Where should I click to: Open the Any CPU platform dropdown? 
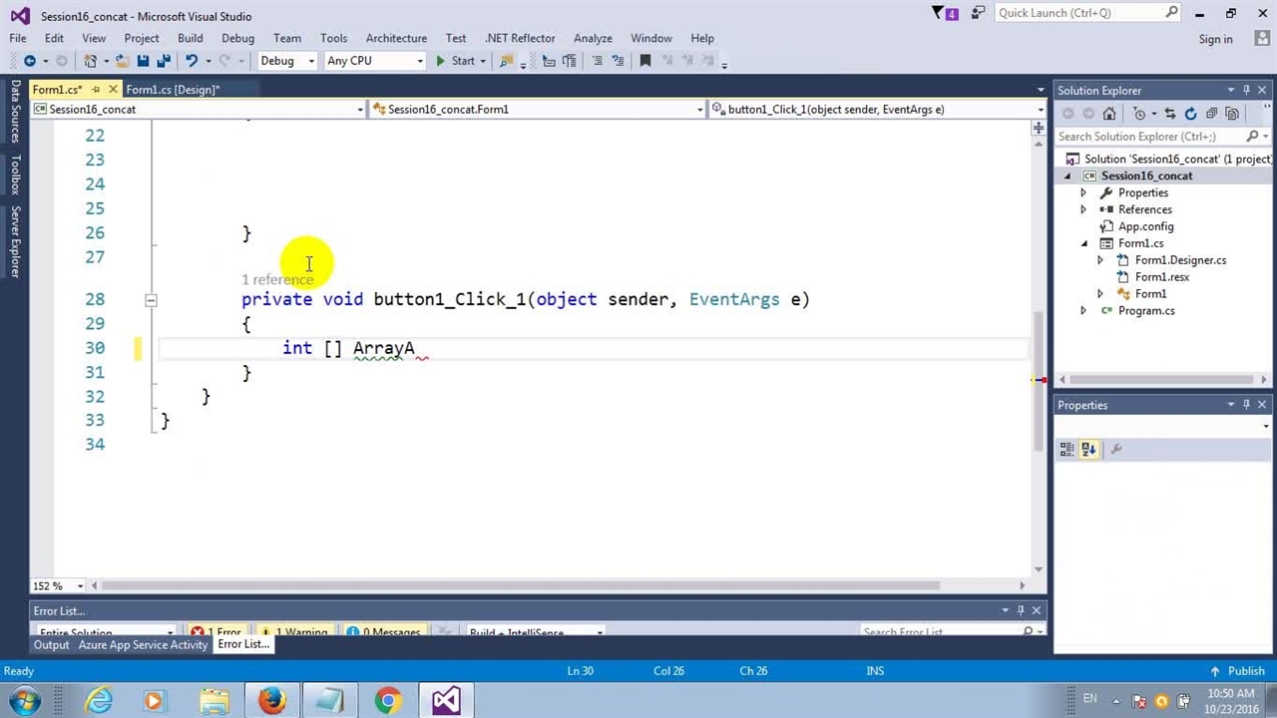tap(374, 61)
